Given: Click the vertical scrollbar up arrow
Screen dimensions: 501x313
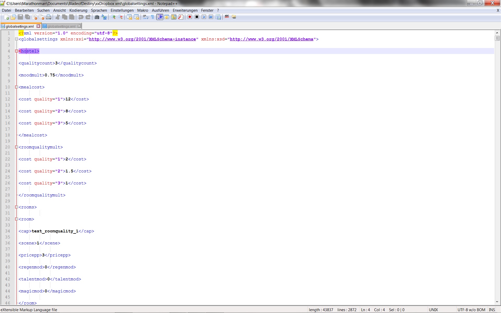Looking at the screenshot, I should tap(497, 33).
